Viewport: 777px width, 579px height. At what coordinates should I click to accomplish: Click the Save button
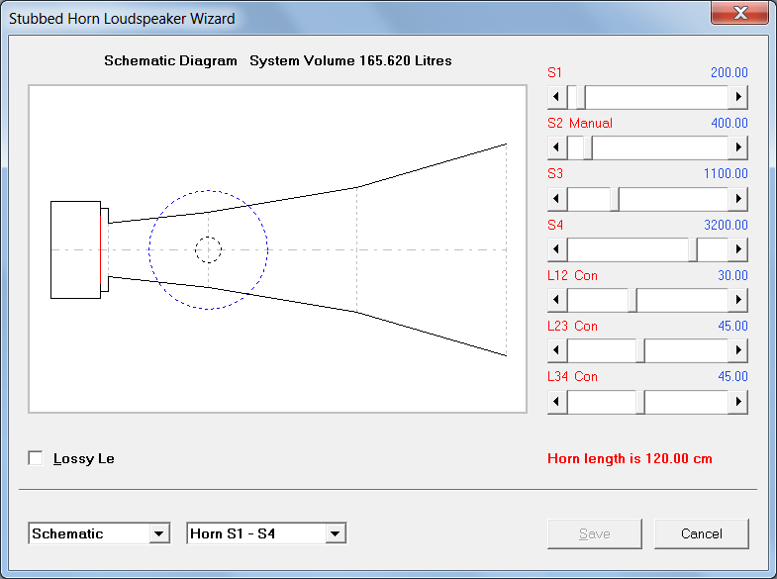tap(595, 533)
